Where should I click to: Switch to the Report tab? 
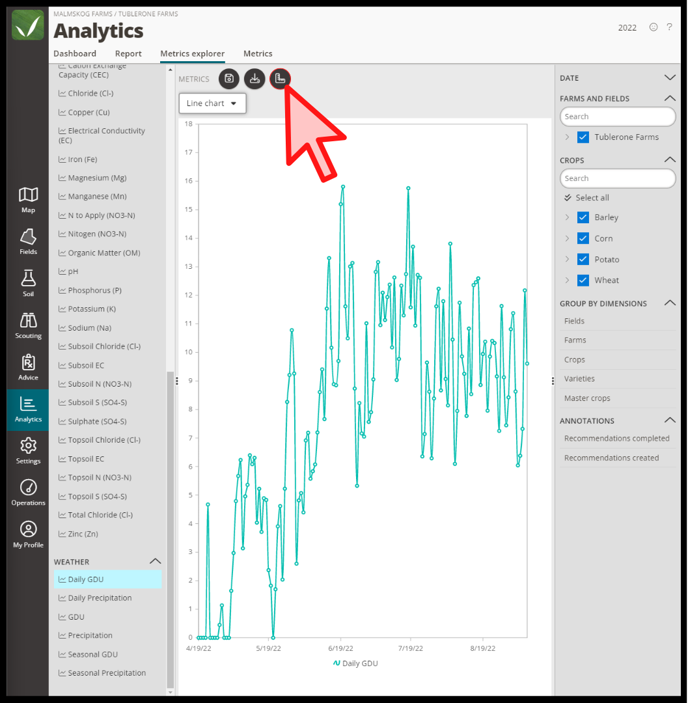tap(128, 53)
